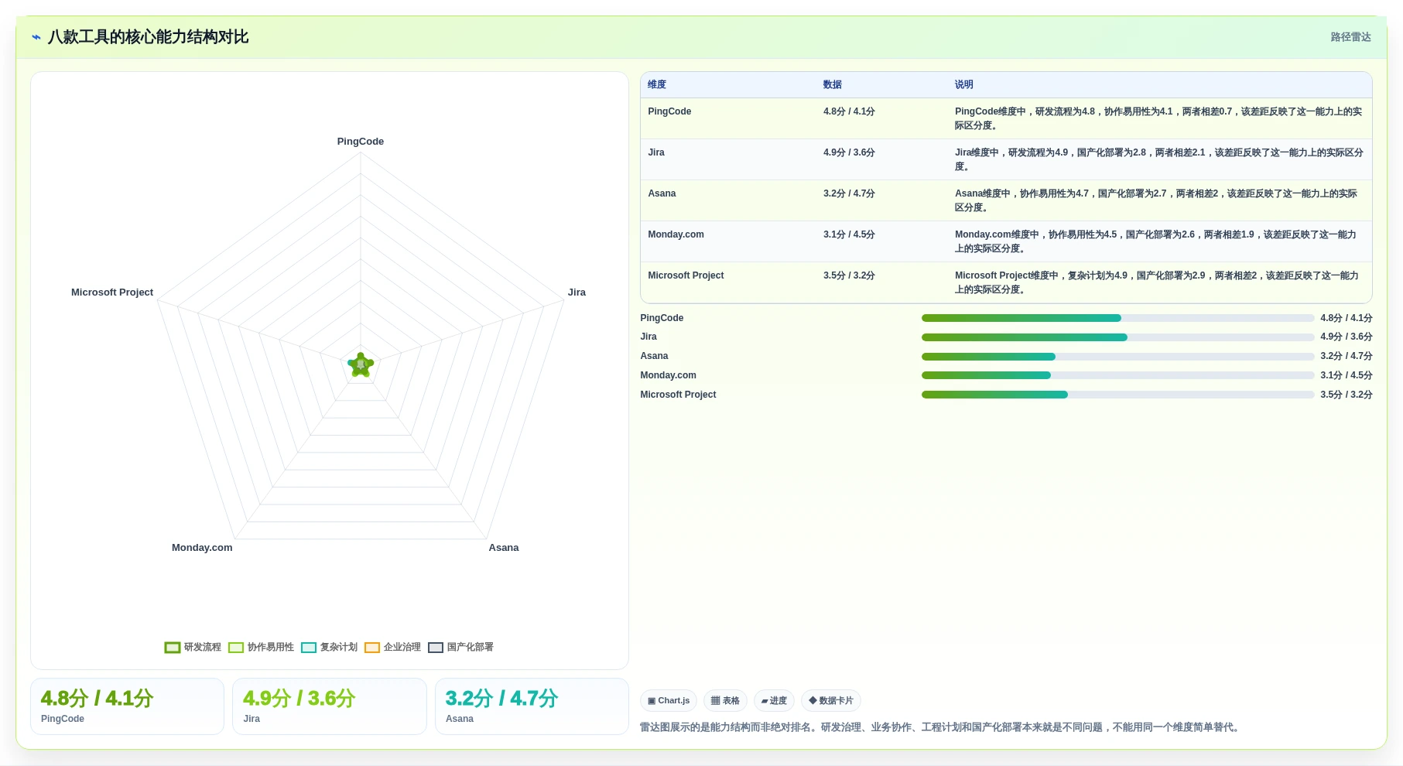Click the Microsoft Project progress bar
Image resolution: width=1403 pixels, height=766 pixels.
[x=1117, y=395]
